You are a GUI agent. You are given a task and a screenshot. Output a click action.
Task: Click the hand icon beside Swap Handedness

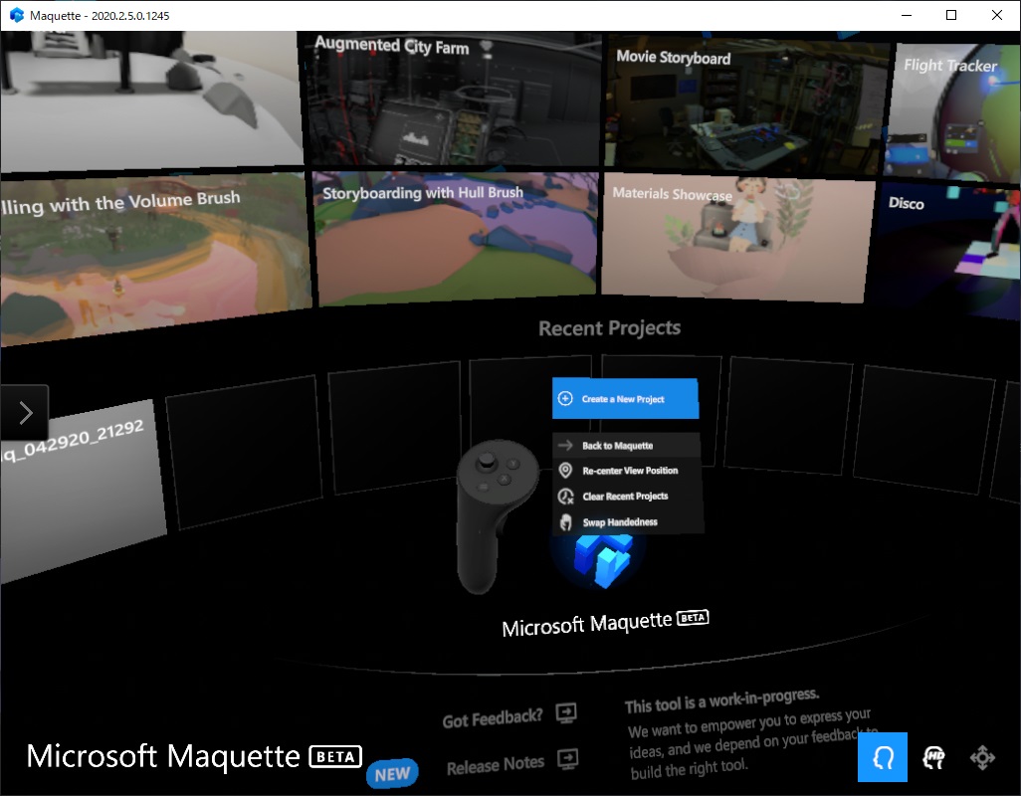pyautogui.click(x=566, y=522)
